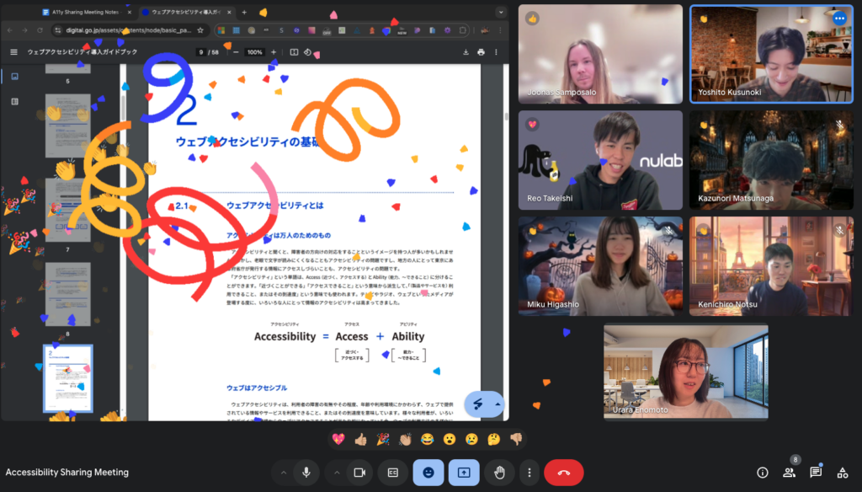862x492 pixels.
Task: Raise your hand
Action: point(499,473)
